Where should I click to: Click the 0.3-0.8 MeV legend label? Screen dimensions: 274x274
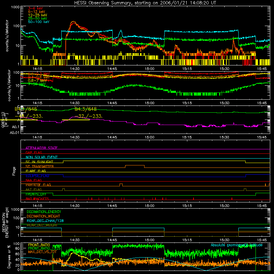point(39,77)
